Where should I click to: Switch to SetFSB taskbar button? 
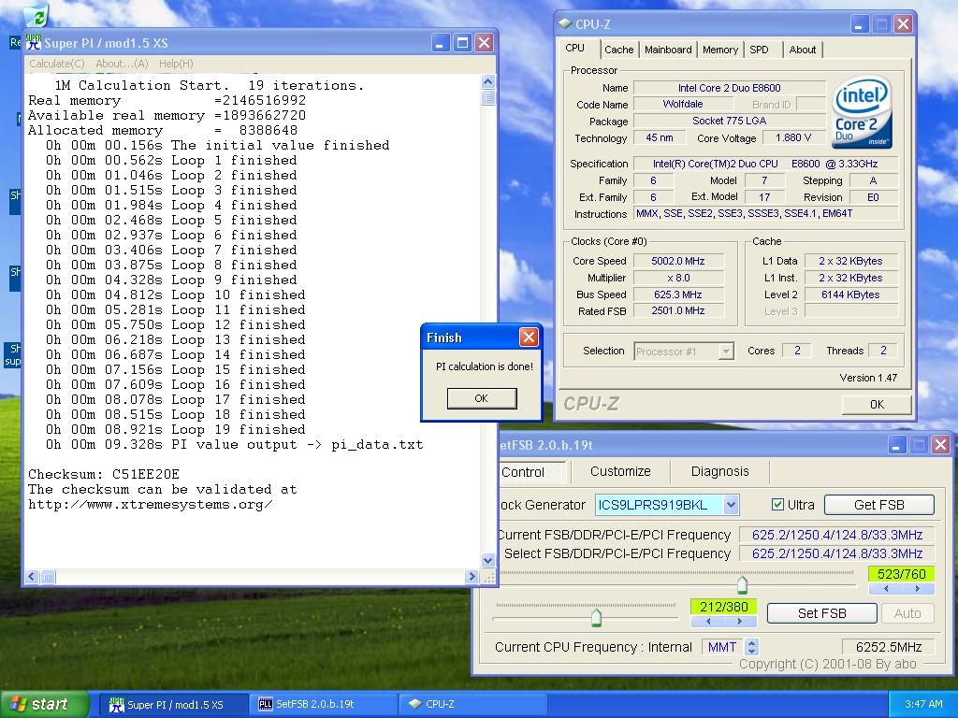click(323, 705)
